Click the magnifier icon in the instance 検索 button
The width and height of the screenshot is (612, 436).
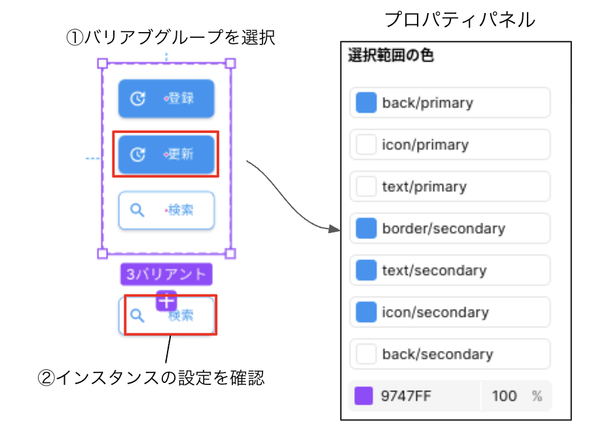click(137, 316)
